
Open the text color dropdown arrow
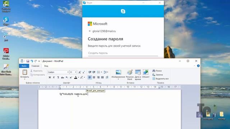pyautogui.click(x=78, y=77)
